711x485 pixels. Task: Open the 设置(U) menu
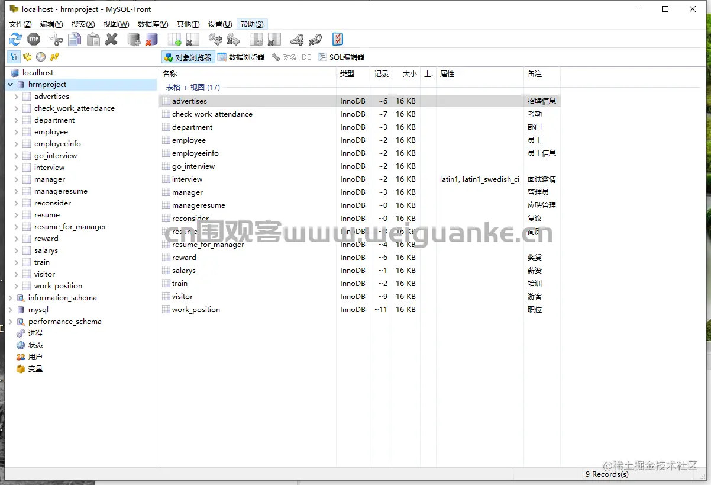pyautogui.click(x=220, y=24)
